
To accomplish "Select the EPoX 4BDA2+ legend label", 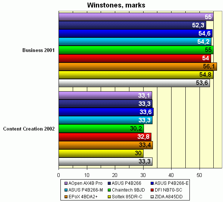I will tap(83, 197).
